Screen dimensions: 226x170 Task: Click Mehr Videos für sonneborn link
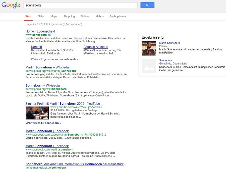pyautogui.click(x=43, y=123)
